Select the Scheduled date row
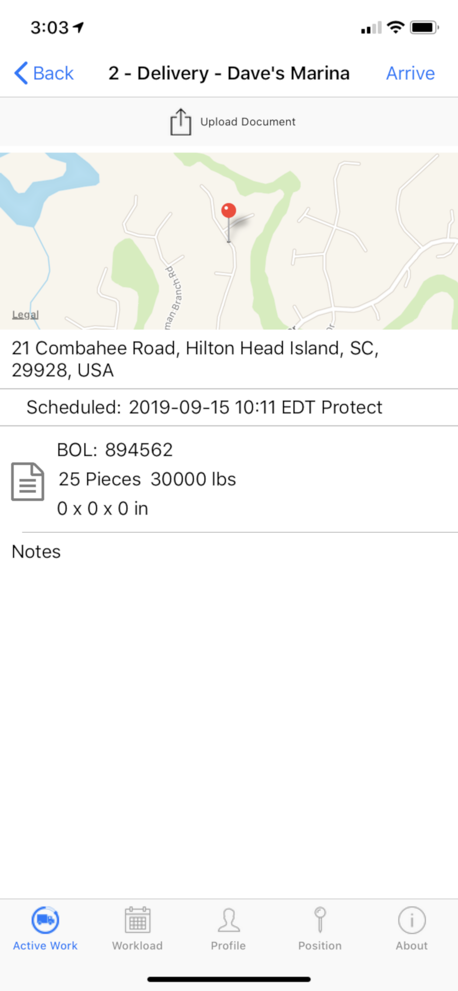Screen dimensions: 458x991 pos(229,407)
